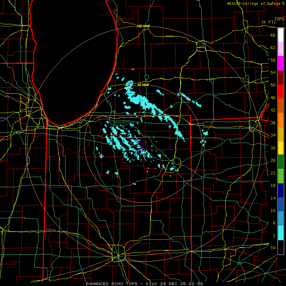286x286 pixels.
Task: Click the navy blue legend swatch
Action: [x=281, y=190]
